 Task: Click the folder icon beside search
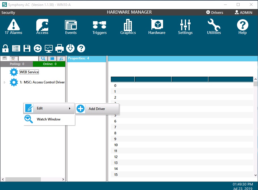click(52, 59)
